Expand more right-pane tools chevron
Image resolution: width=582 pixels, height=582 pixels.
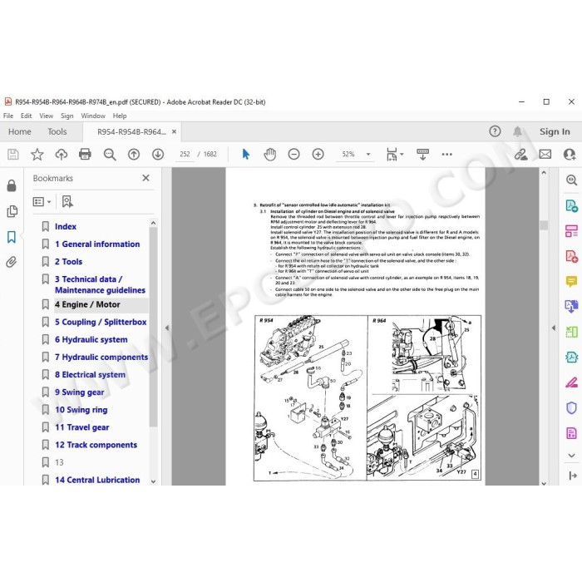click(x=571, y=456)
